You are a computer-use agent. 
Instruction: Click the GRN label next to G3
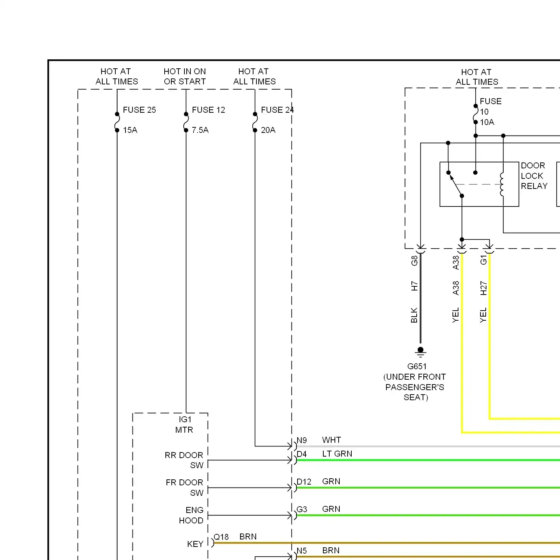point(331,509)
